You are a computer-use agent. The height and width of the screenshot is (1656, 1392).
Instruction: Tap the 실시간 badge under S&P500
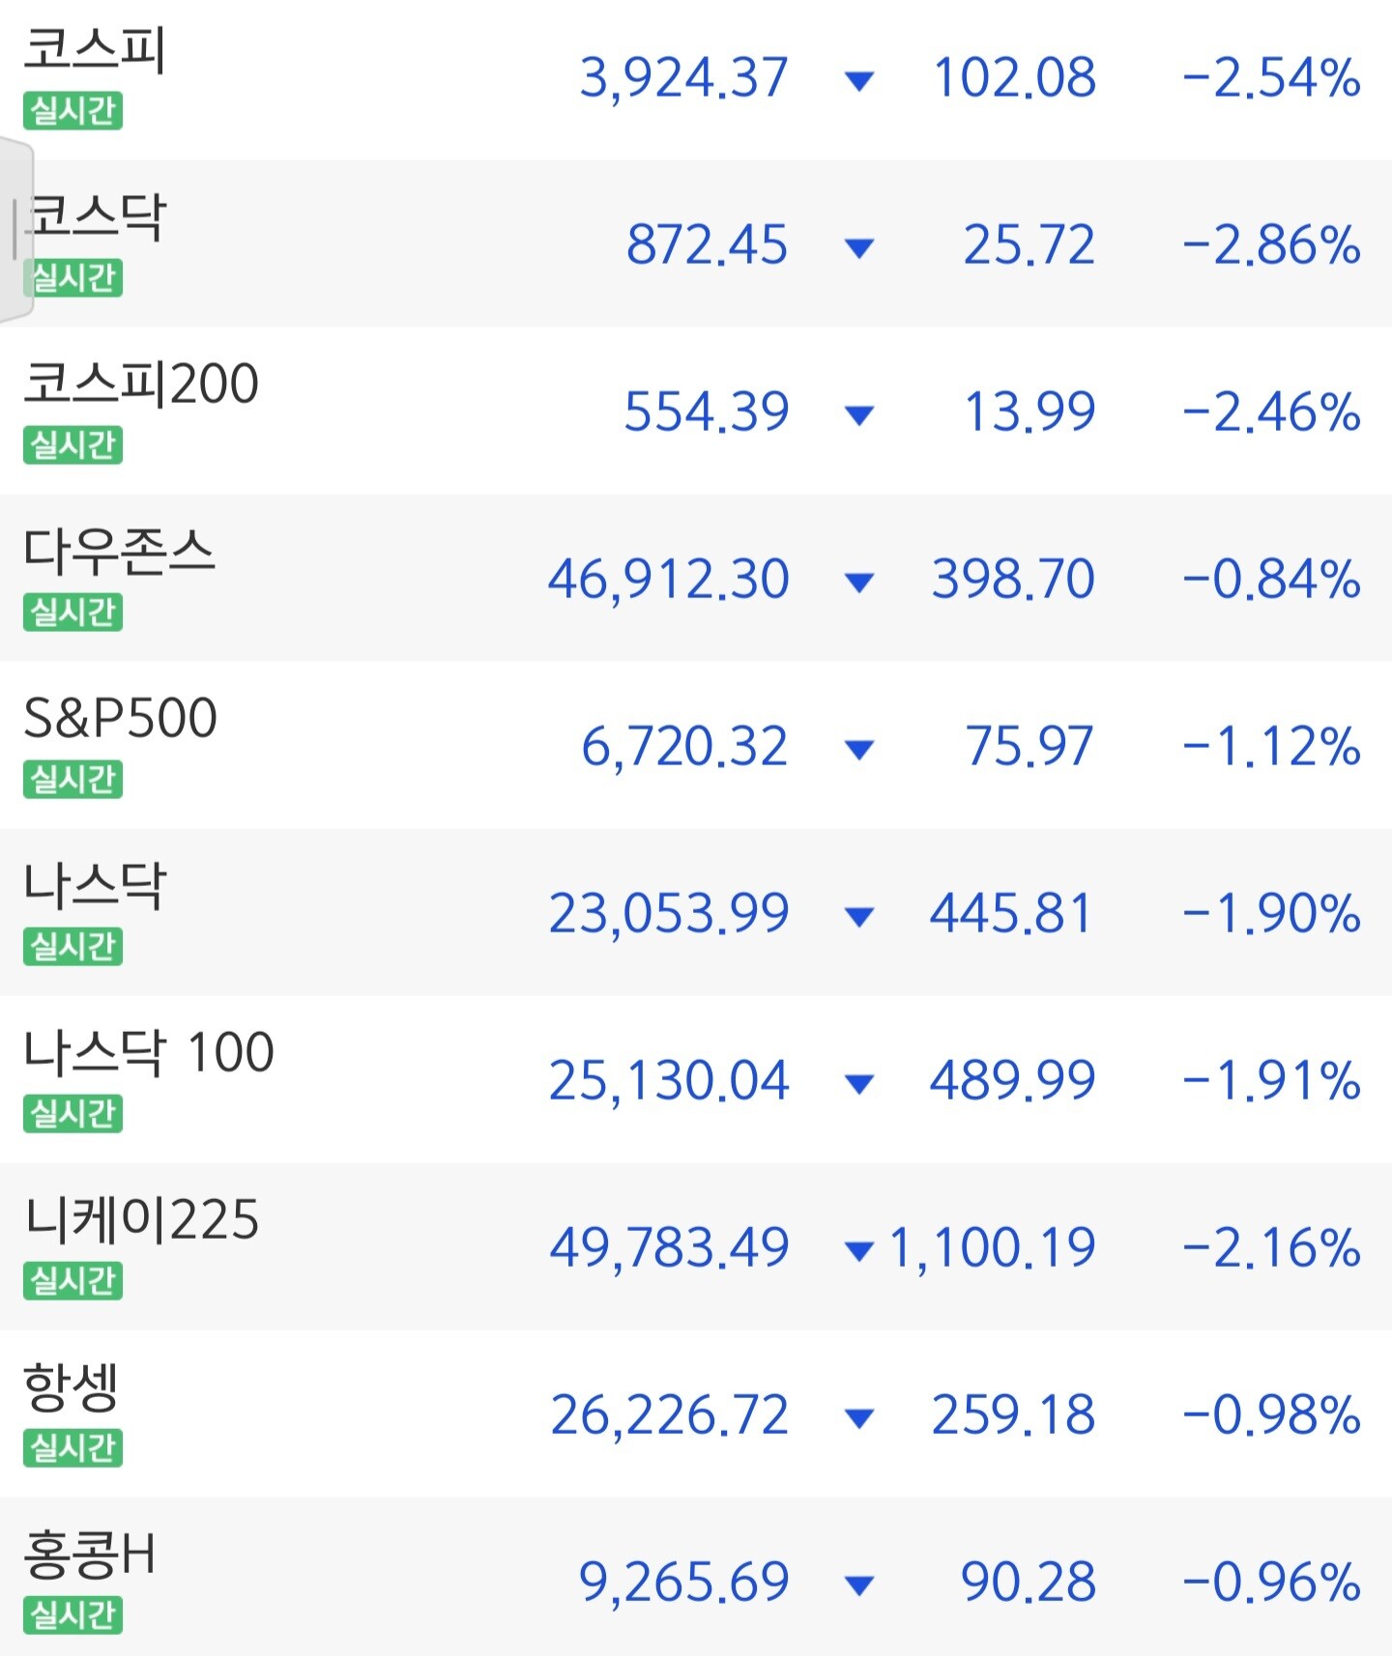(x=73, y=779)
